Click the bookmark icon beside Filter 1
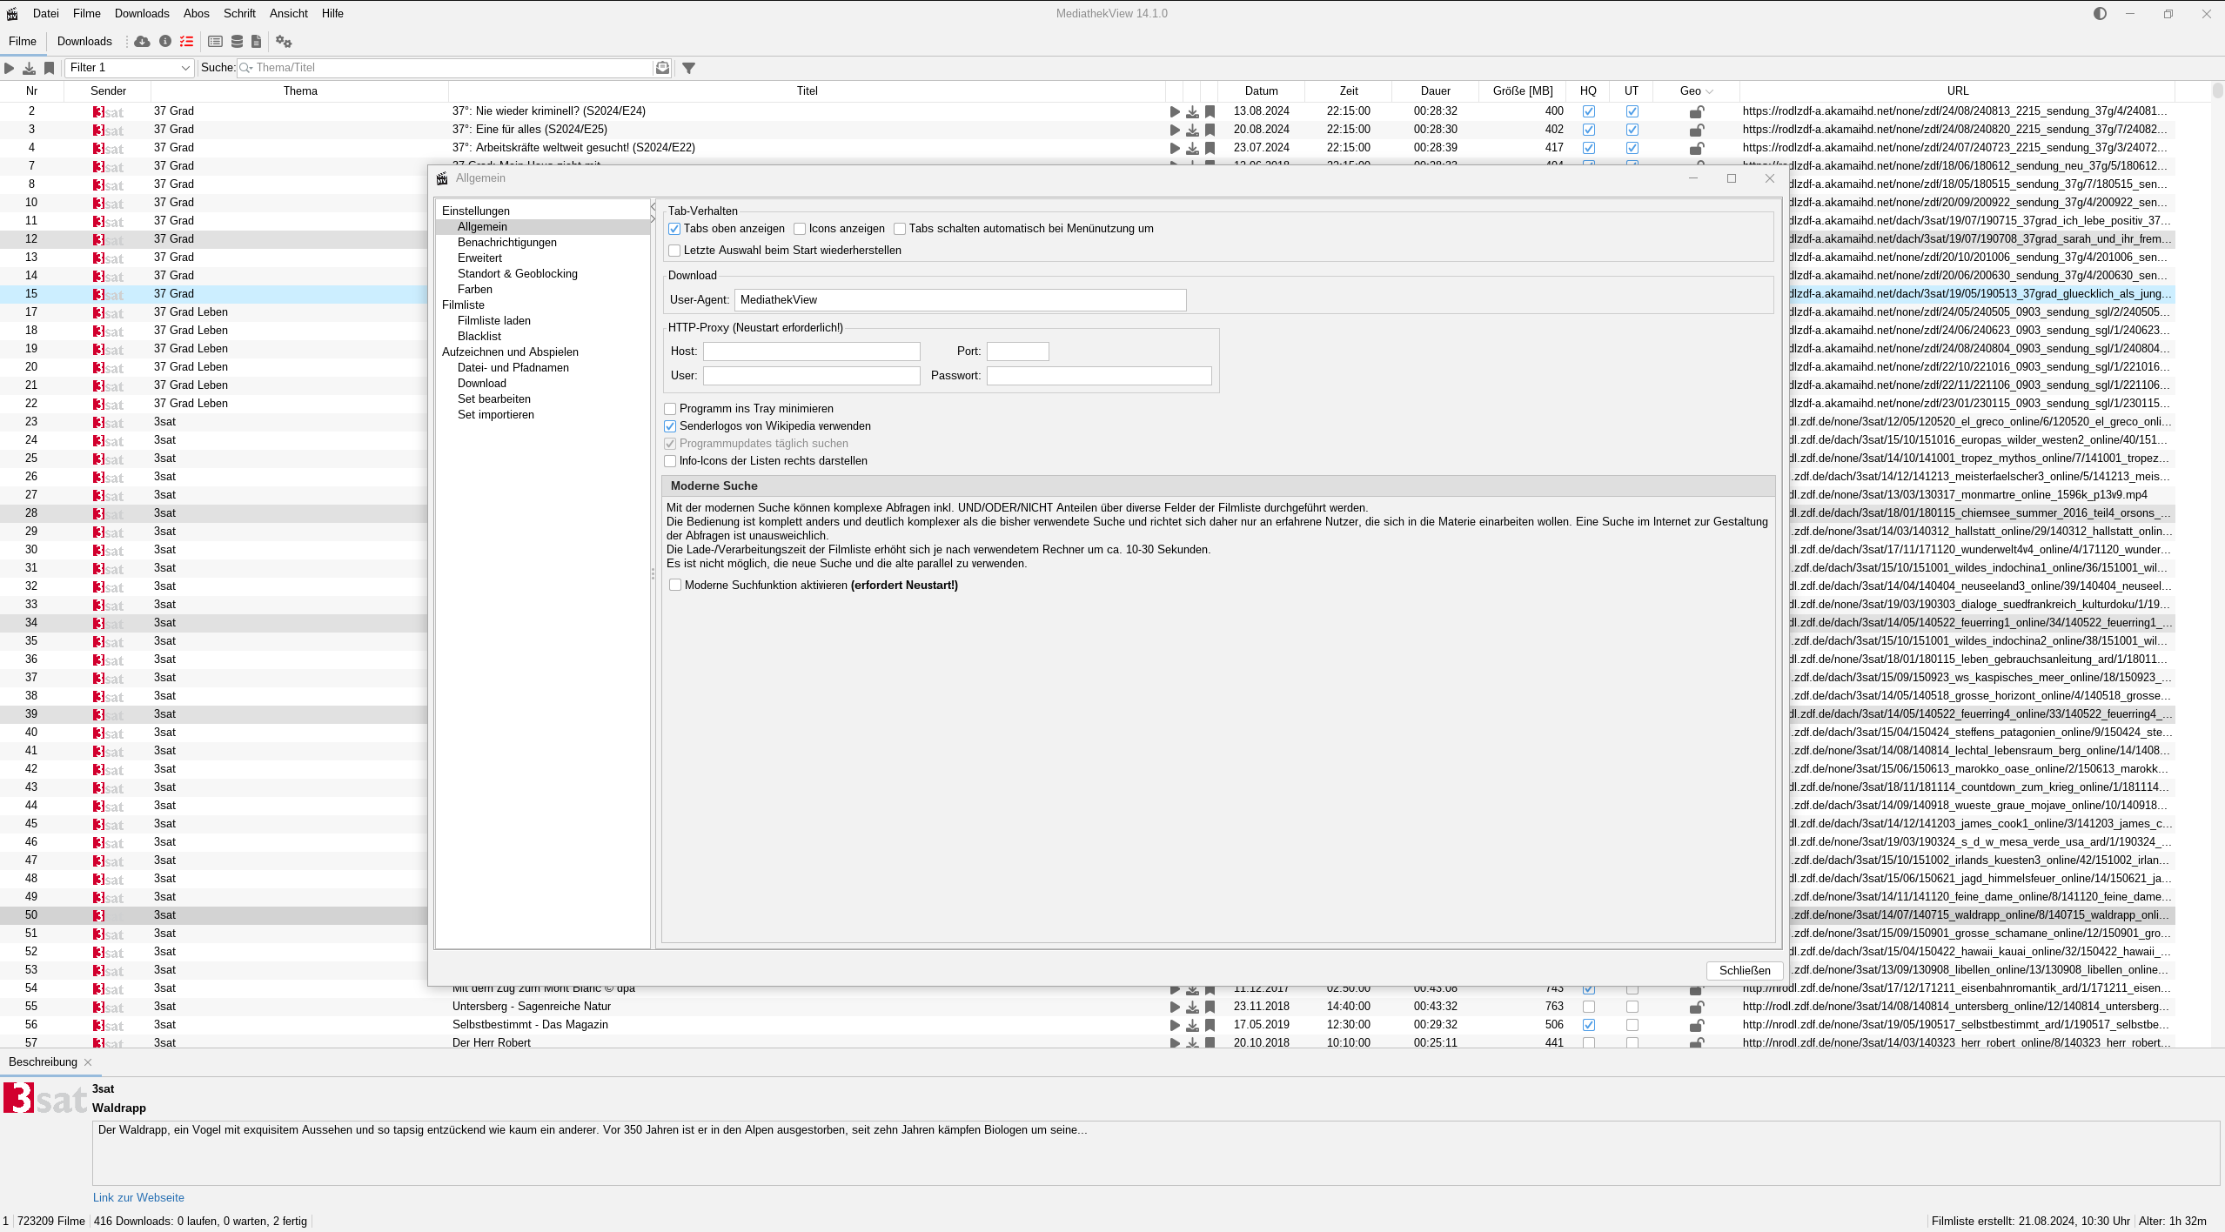The width and height of the screenshot is (2225, 1232). [x=50, y=68]
